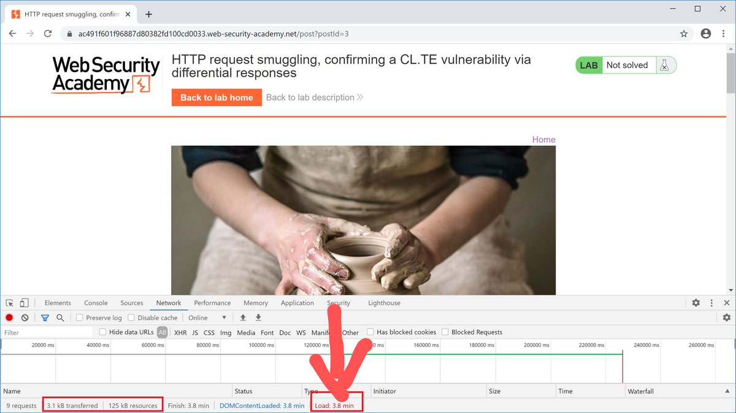
Task: Open network settings gear in the network toolbar
Action: tap(727, 317)
